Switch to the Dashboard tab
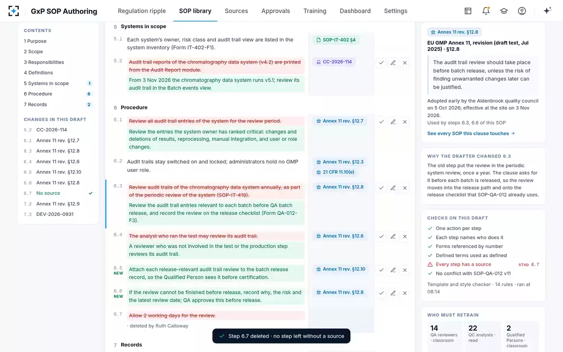563x352 pixels. pos(355,11)
